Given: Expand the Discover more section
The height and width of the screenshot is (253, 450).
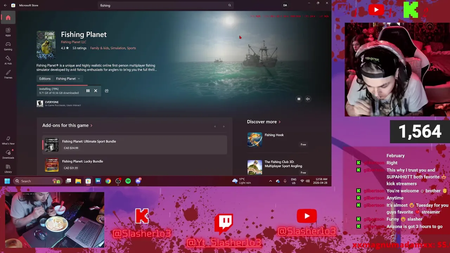Looking at the screenshot, I should point(264,122).
